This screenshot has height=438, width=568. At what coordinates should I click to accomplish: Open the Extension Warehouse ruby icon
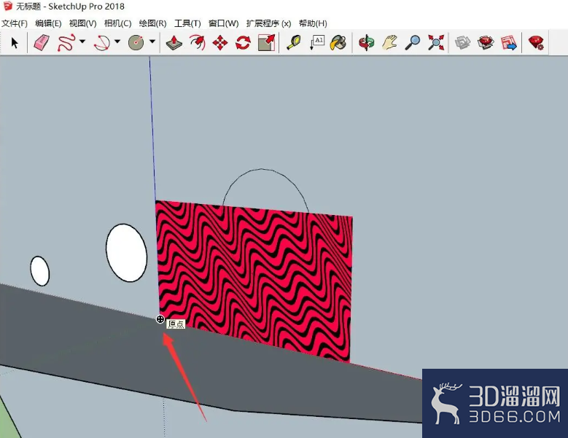click(x=536, y=43)
